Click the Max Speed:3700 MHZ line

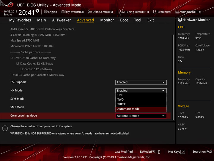25,41
